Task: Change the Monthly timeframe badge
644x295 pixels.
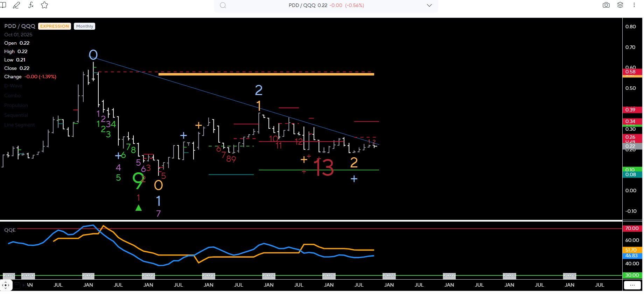Action: [85, 26]
